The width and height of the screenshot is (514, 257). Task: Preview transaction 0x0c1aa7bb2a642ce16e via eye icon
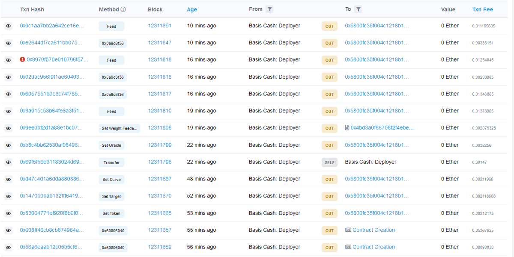coord(8,26)
